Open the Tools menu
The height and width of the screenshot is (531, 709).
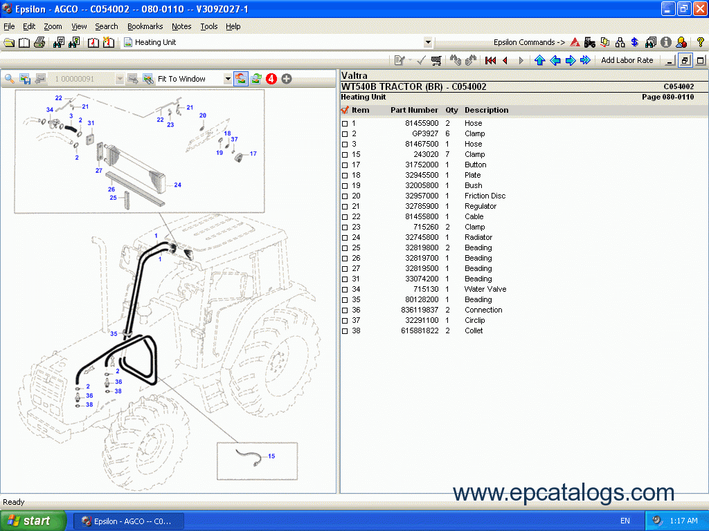pyautogui.click(x=209, y=27)
